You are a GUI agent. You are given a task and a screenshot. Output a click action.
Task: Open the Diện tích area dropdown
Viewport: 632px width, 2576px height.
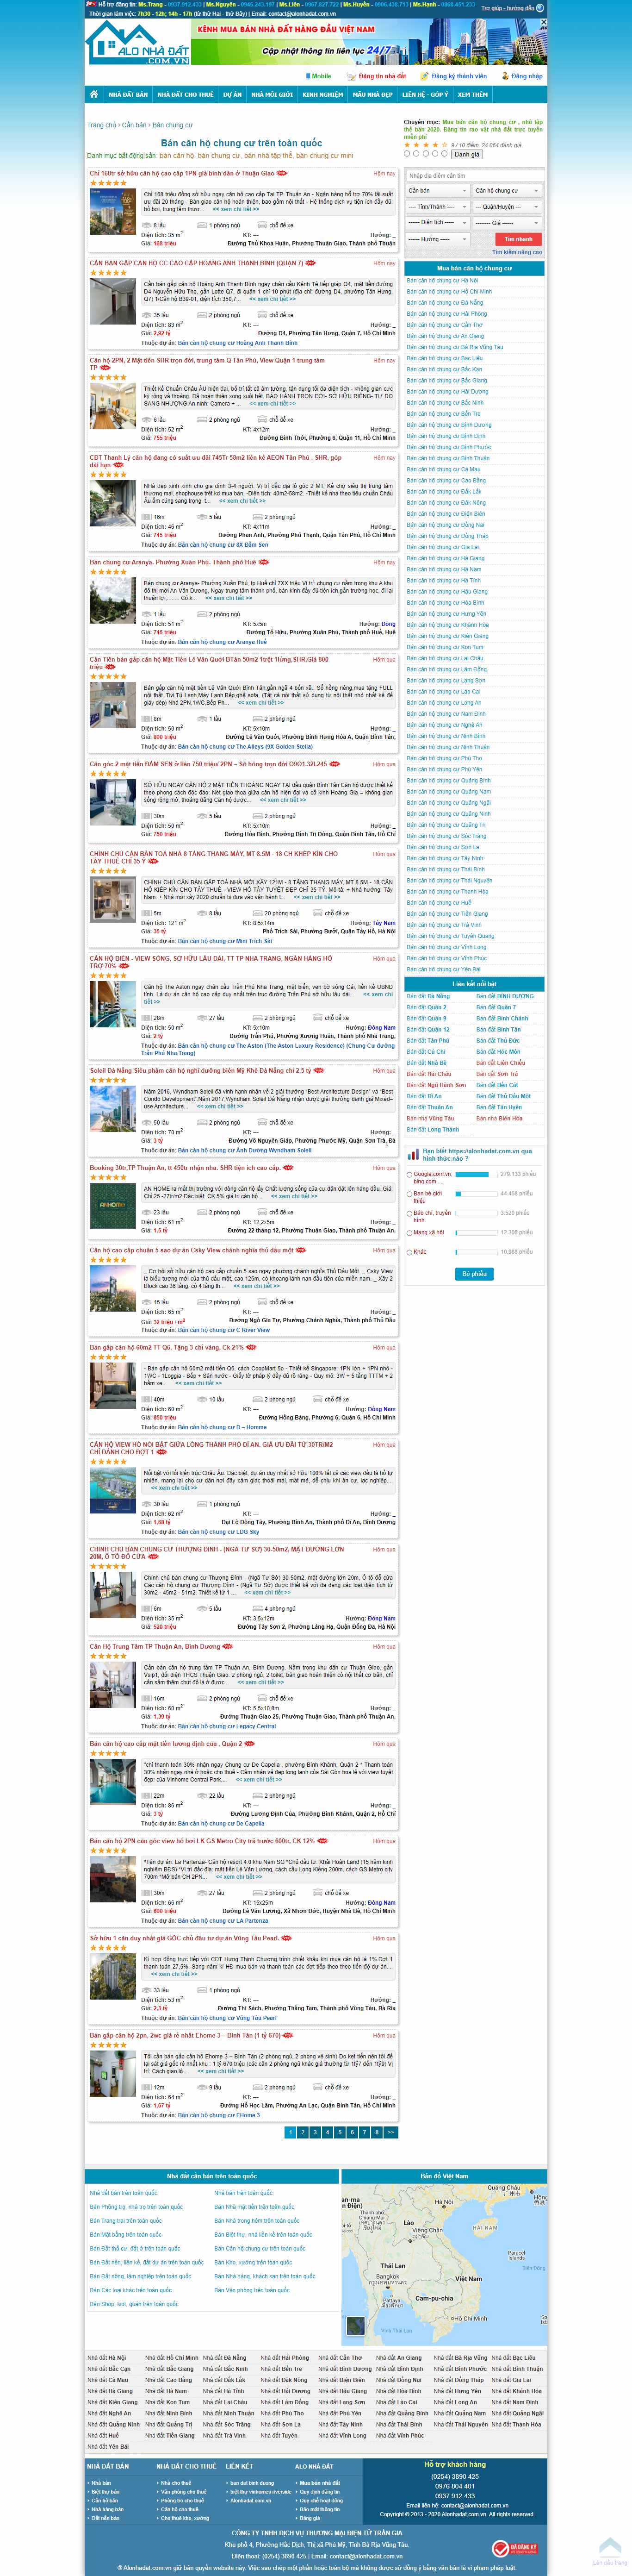tap(437, 223)
